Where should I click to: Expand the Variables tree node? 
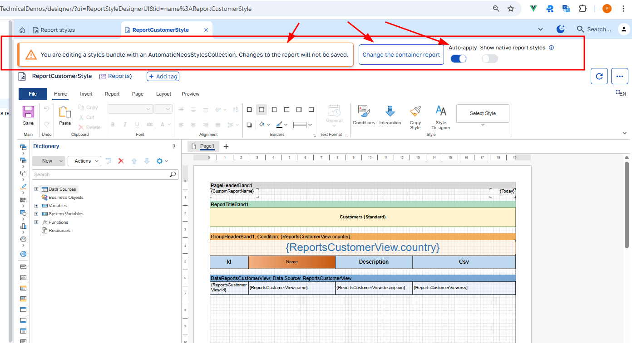36,205
